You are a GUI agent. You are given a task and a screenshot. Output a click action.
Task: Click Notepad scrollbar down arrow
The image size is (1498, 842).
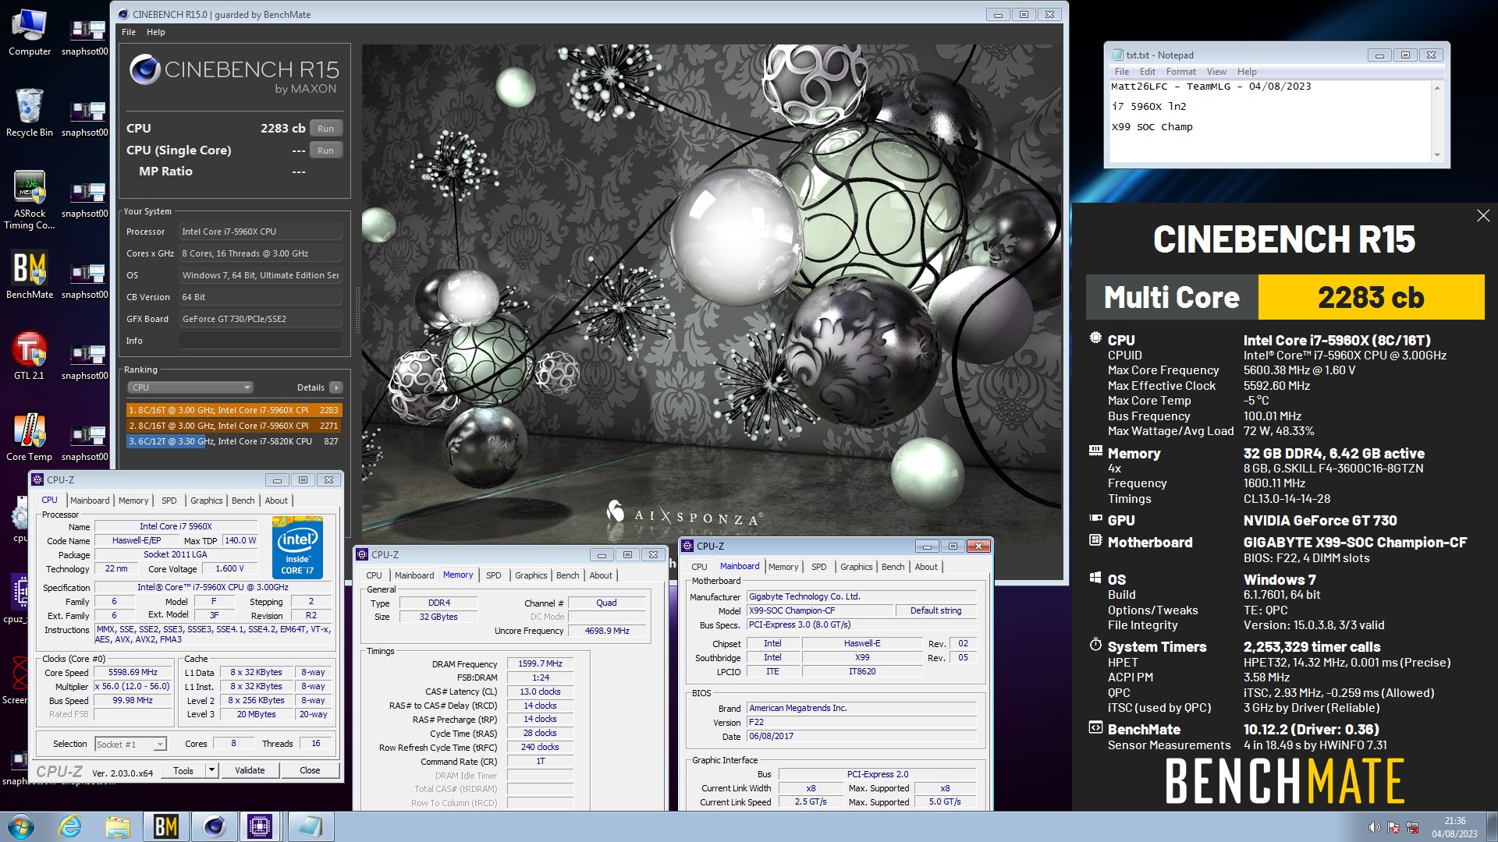pos(1437,155)
